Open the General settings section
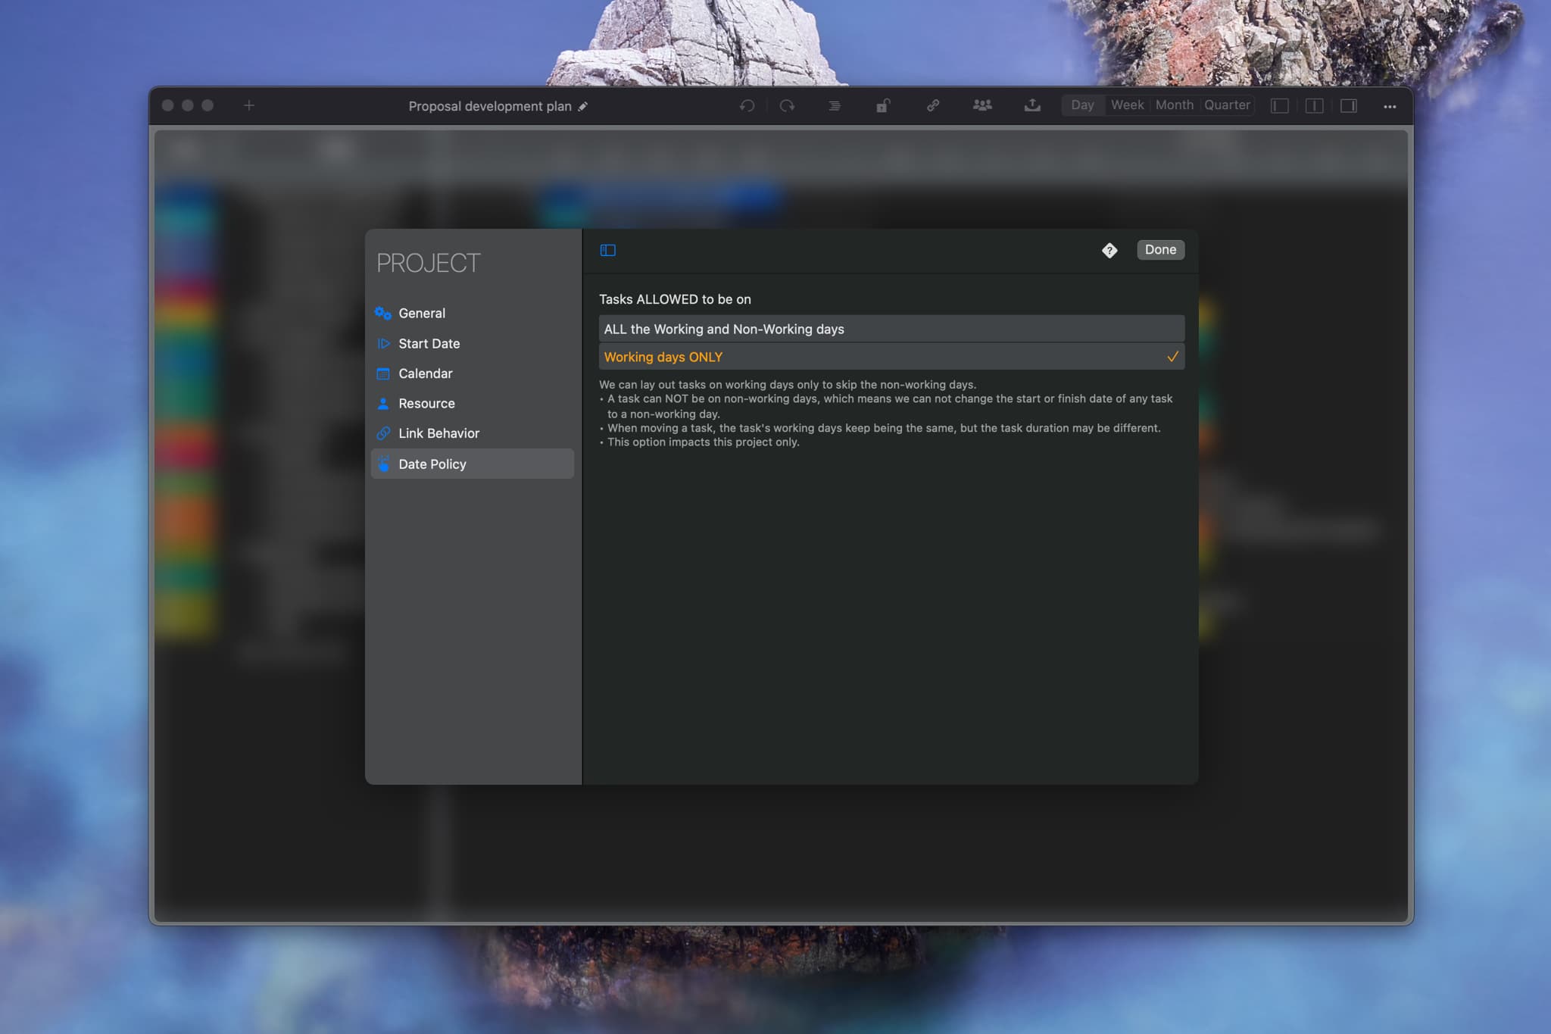Screen dimensions: 1551x1034 422,314
